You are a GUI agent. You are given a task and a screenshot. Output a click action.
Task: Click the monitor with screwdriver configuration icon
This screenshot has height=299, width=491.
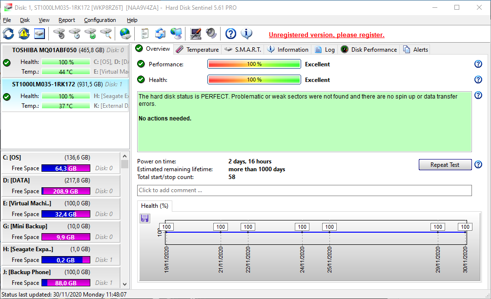196,34
